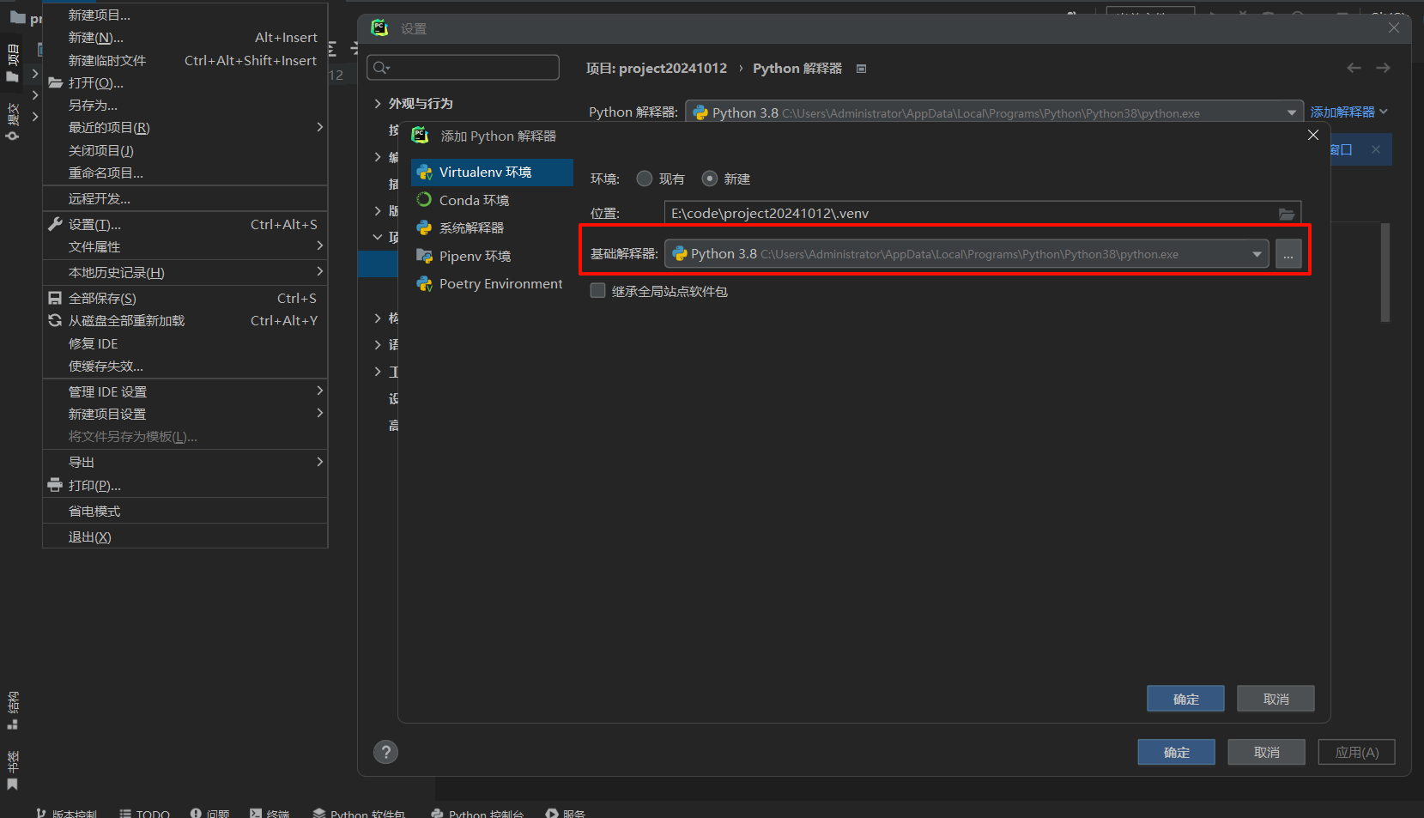Image resolution: width=1424 pixels, height=818 pixels.
Task: Expand the File Properties submenu
Action: coord(185,246)
